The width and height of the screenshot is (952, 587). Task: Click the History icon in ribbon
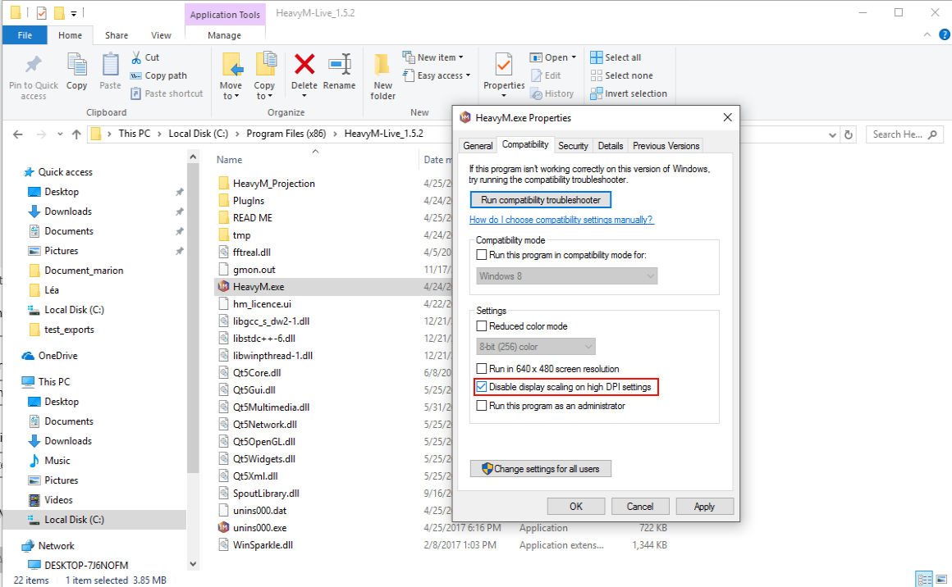536,93
